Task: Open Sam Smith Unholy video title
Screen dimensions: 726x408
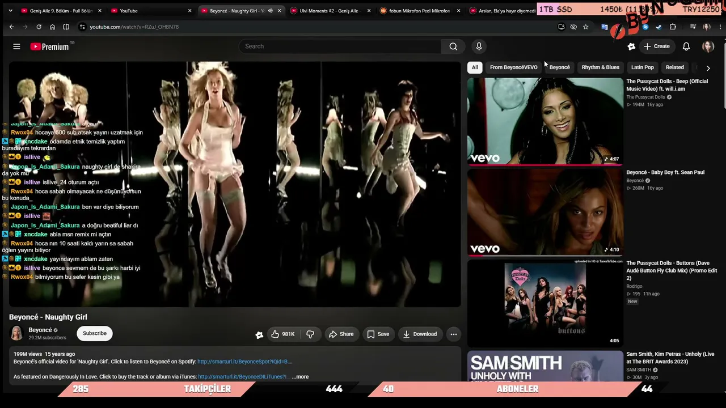Action: coord(670,358)
